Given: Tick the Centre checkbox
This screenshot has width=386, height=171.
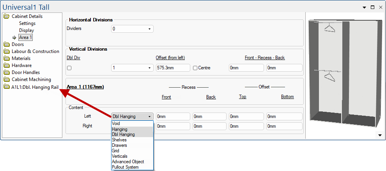Looking at the screenshot, I should point(195,68).
